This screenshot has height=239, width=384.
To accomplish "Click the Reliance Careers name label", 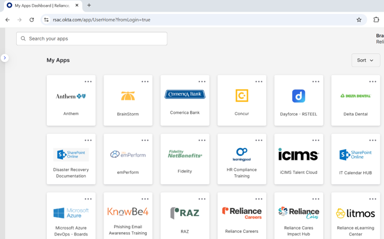I will pos(242,231).
